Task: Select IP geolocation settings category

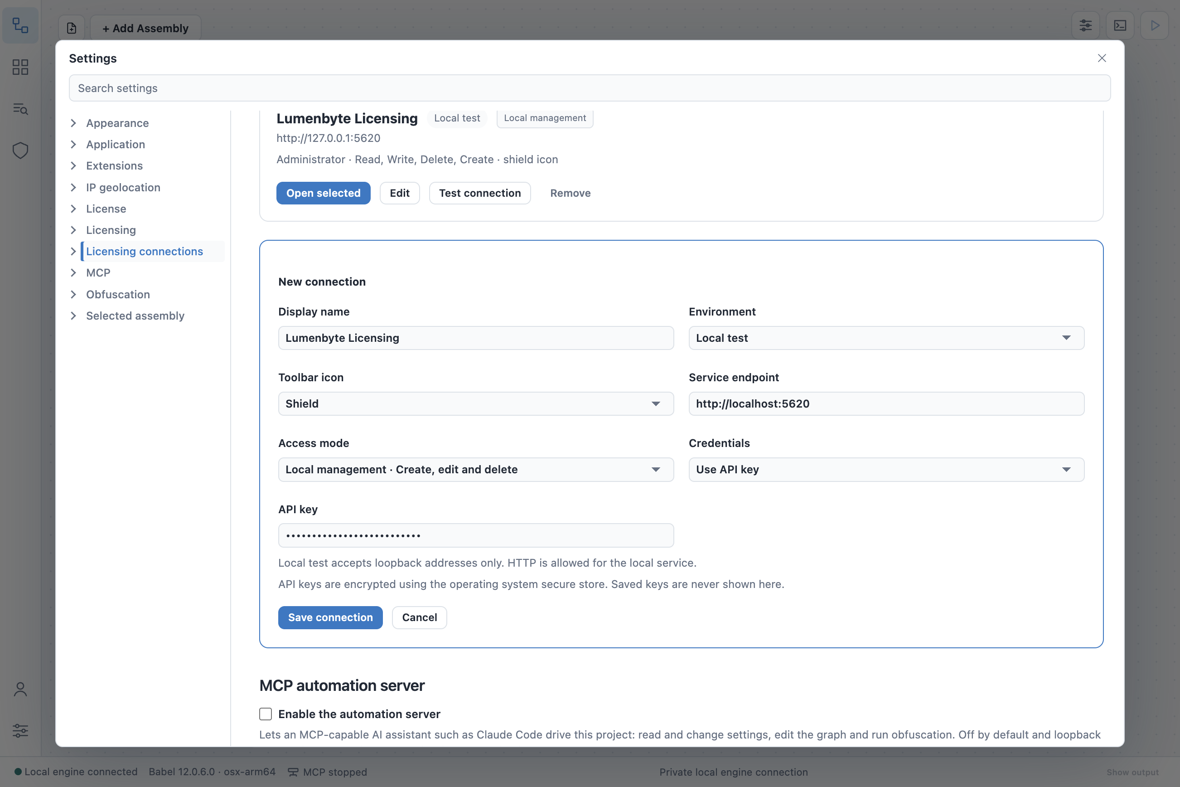Action: point(123,187)
